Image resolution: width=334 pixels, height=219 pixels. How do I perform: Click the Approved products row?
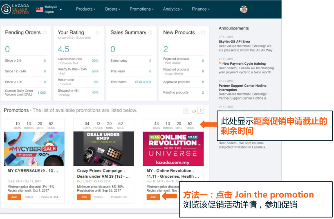(x=184, y=82)
